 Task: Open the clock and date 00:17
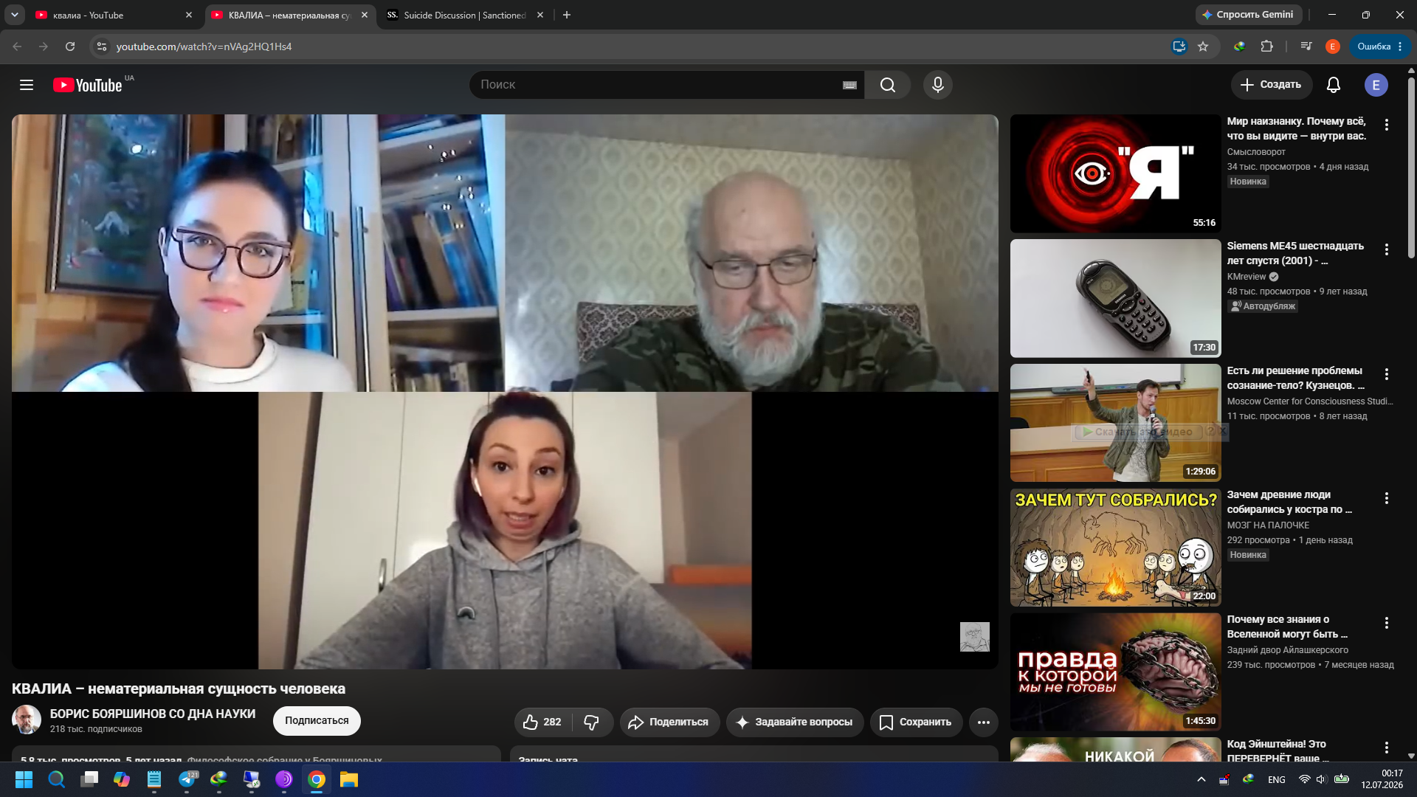1382,779
